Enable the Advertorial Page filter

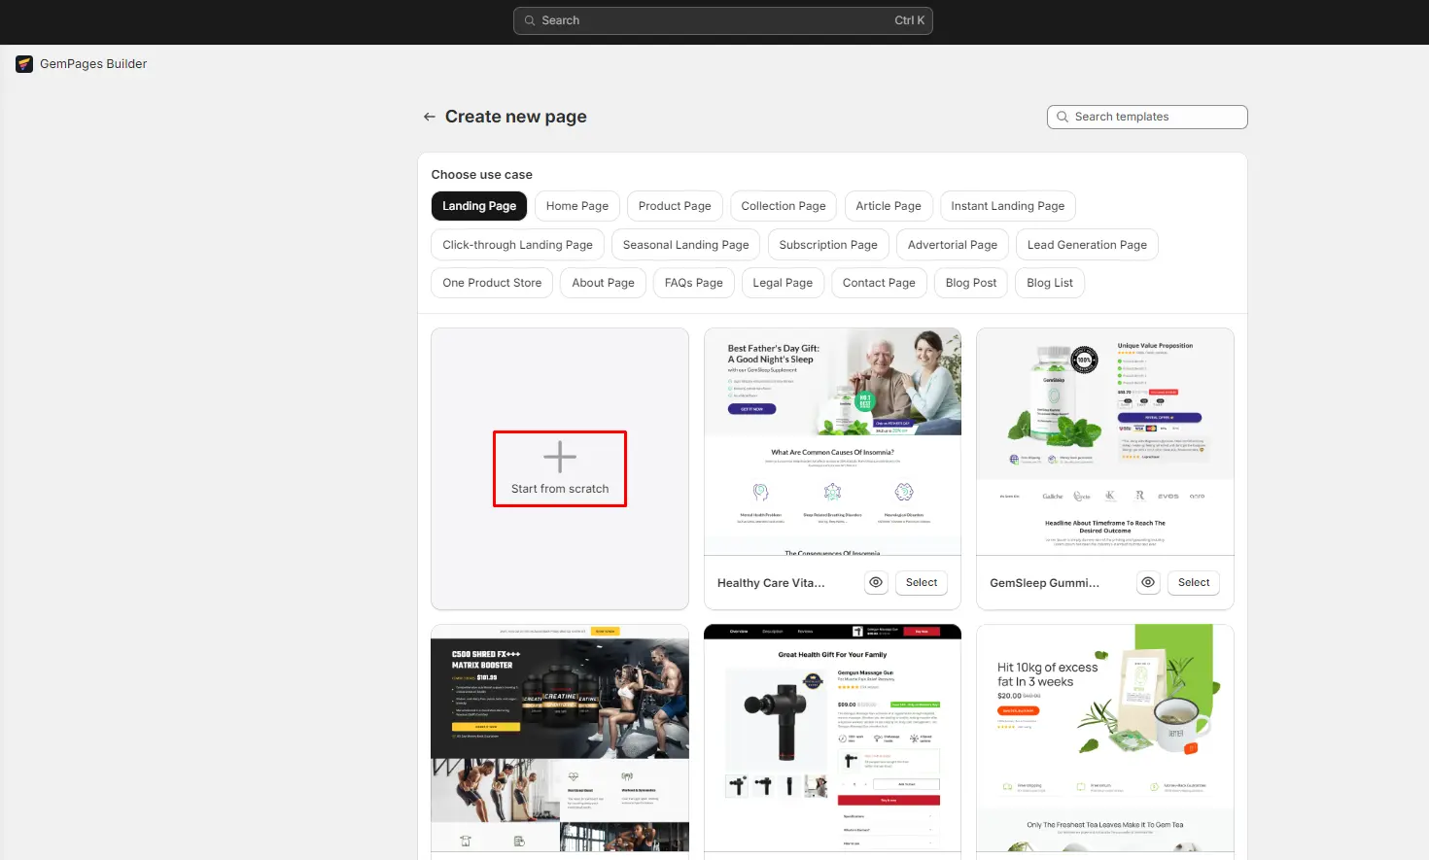[x=952, y=244]
